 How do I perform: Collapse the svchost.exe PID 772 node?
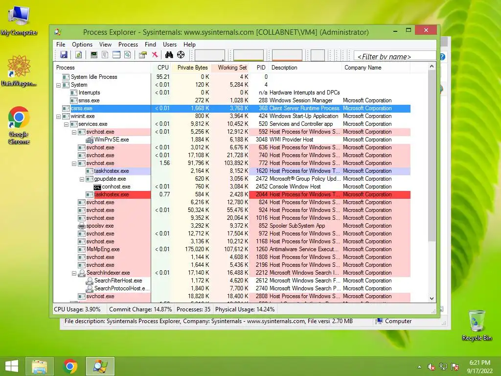(x=74, y=164)
